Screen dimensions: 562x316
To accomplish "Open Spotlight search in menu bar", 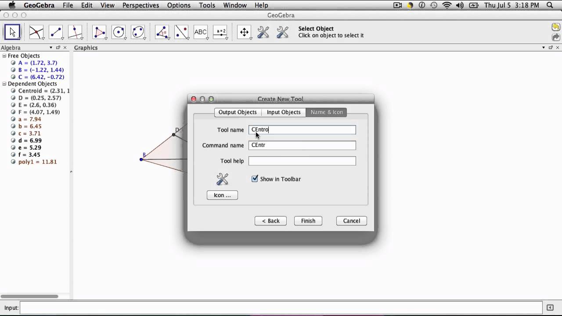I will [x=550, y=5].
